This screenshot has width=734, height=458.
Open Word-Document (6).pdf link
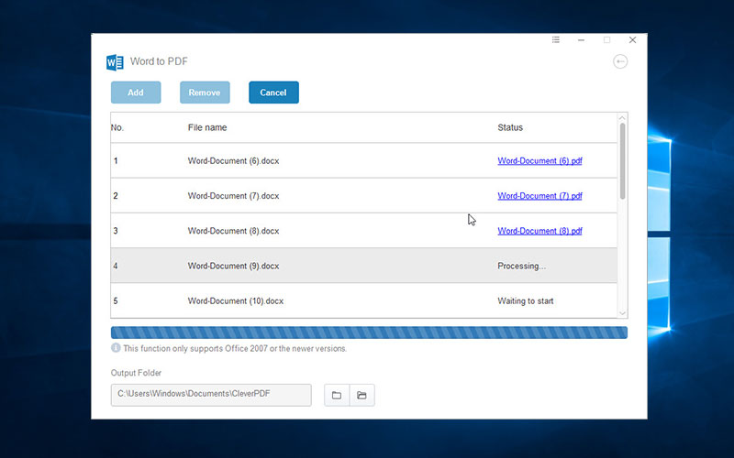(539, 161)
